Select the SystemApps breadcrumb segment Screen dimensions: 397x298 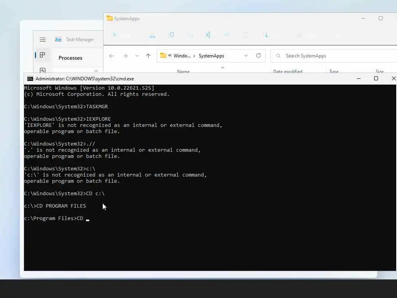(x=211, y=56)
